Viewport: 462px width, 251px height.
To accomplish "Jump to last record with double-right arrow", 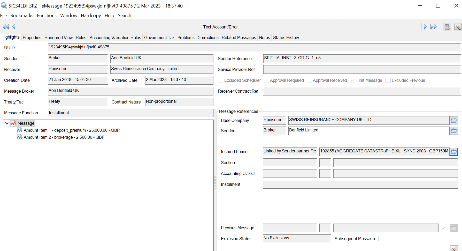I will pos(433,27).
